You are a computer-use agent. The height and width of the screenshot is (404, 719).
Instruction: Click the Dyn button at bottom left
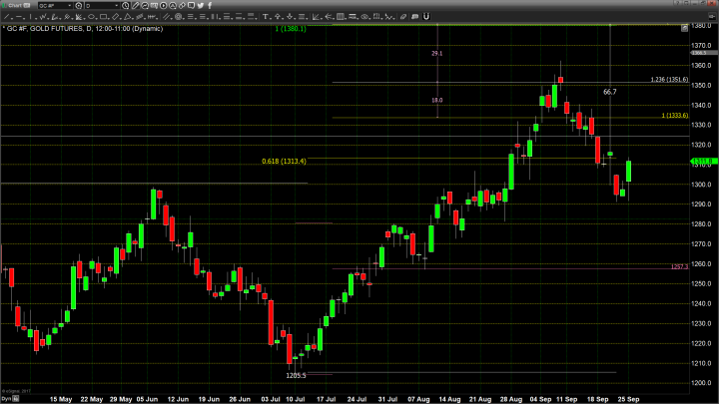(5, 399)
